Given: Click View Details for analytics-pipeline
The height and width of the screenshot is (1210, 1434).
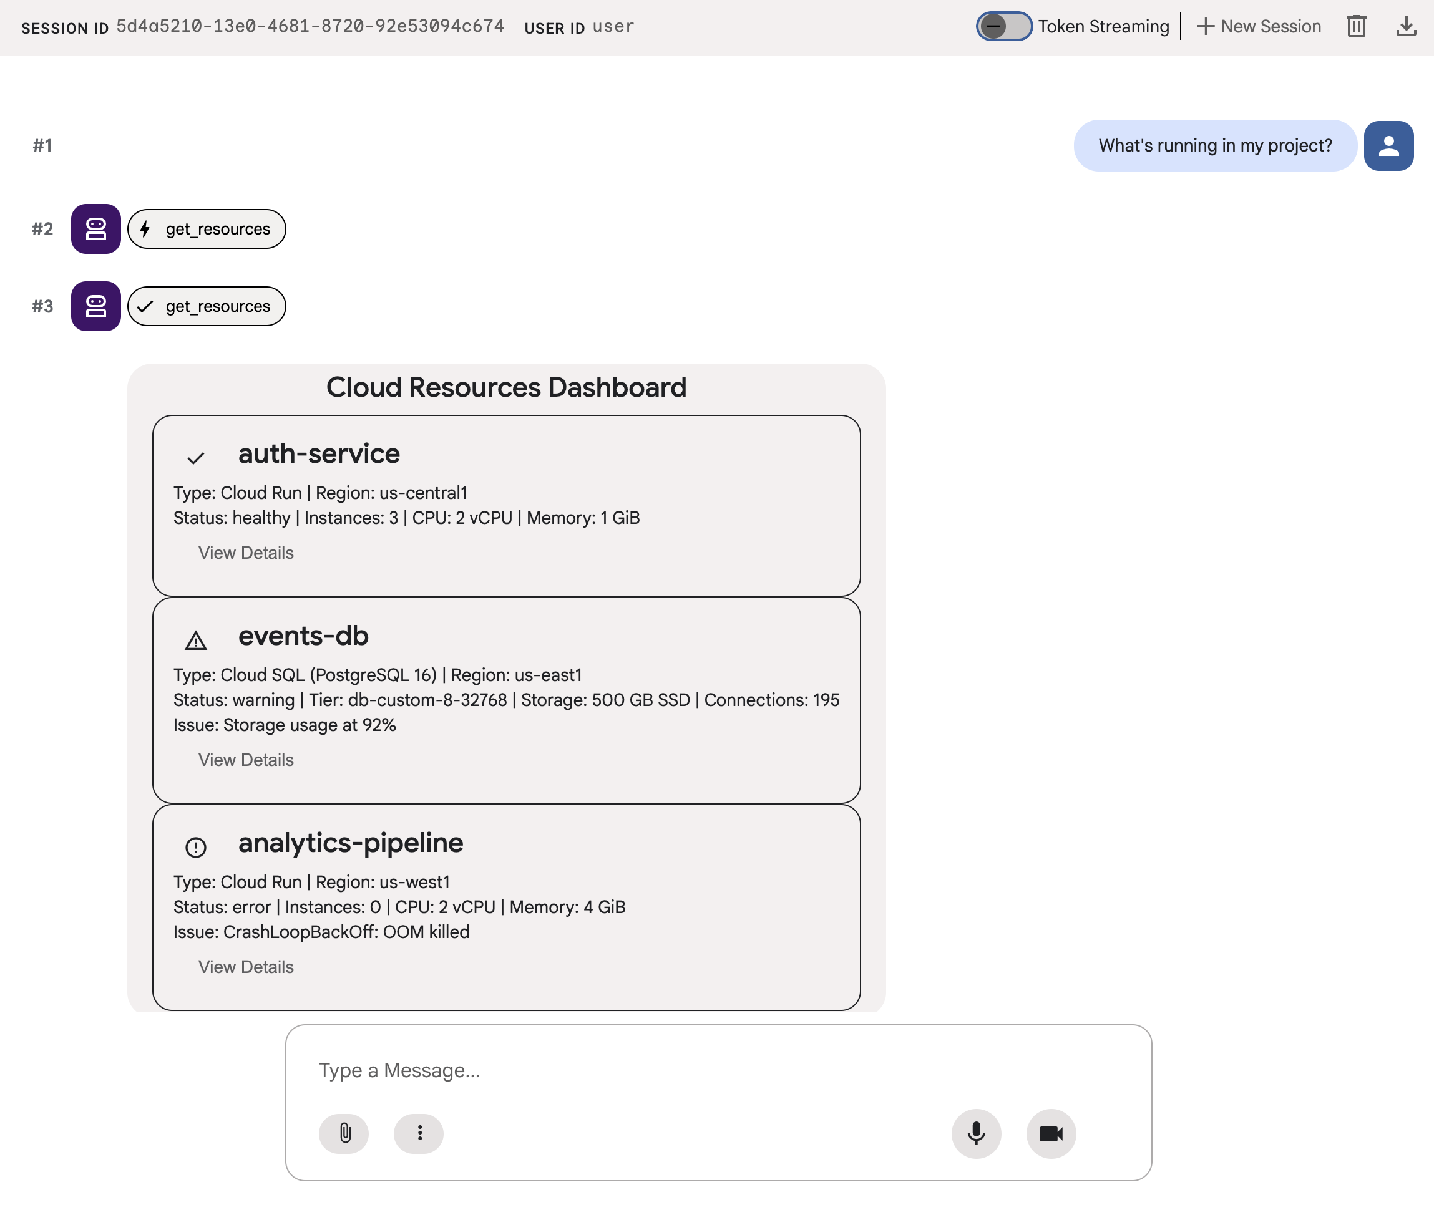Looking at the screenshot, I should pos(246,967).
